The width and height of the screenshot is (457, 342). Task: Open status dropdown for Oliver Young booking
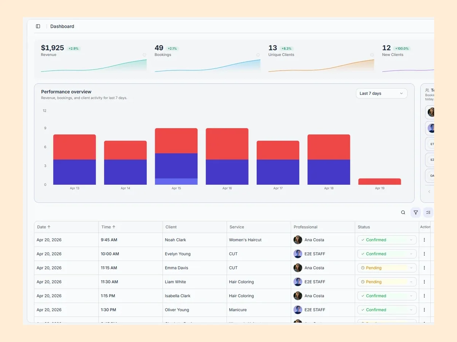click(387, 310)
